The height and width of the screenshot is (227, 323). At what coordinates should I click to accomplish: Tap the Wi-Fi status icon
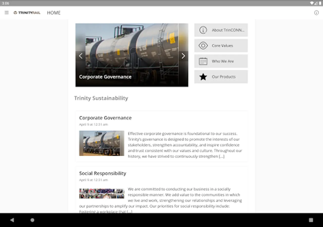[x=312, y=3]
